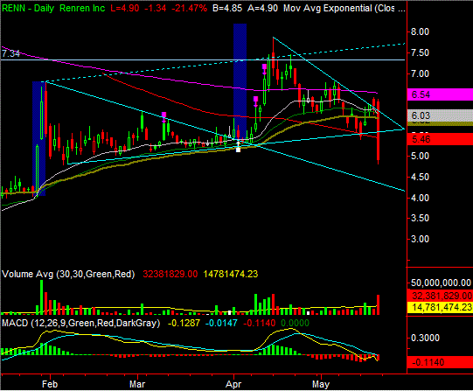Click the red 32381829.00 volume value
The height and width of the screenshot is (391, 473).
point(170,274)
